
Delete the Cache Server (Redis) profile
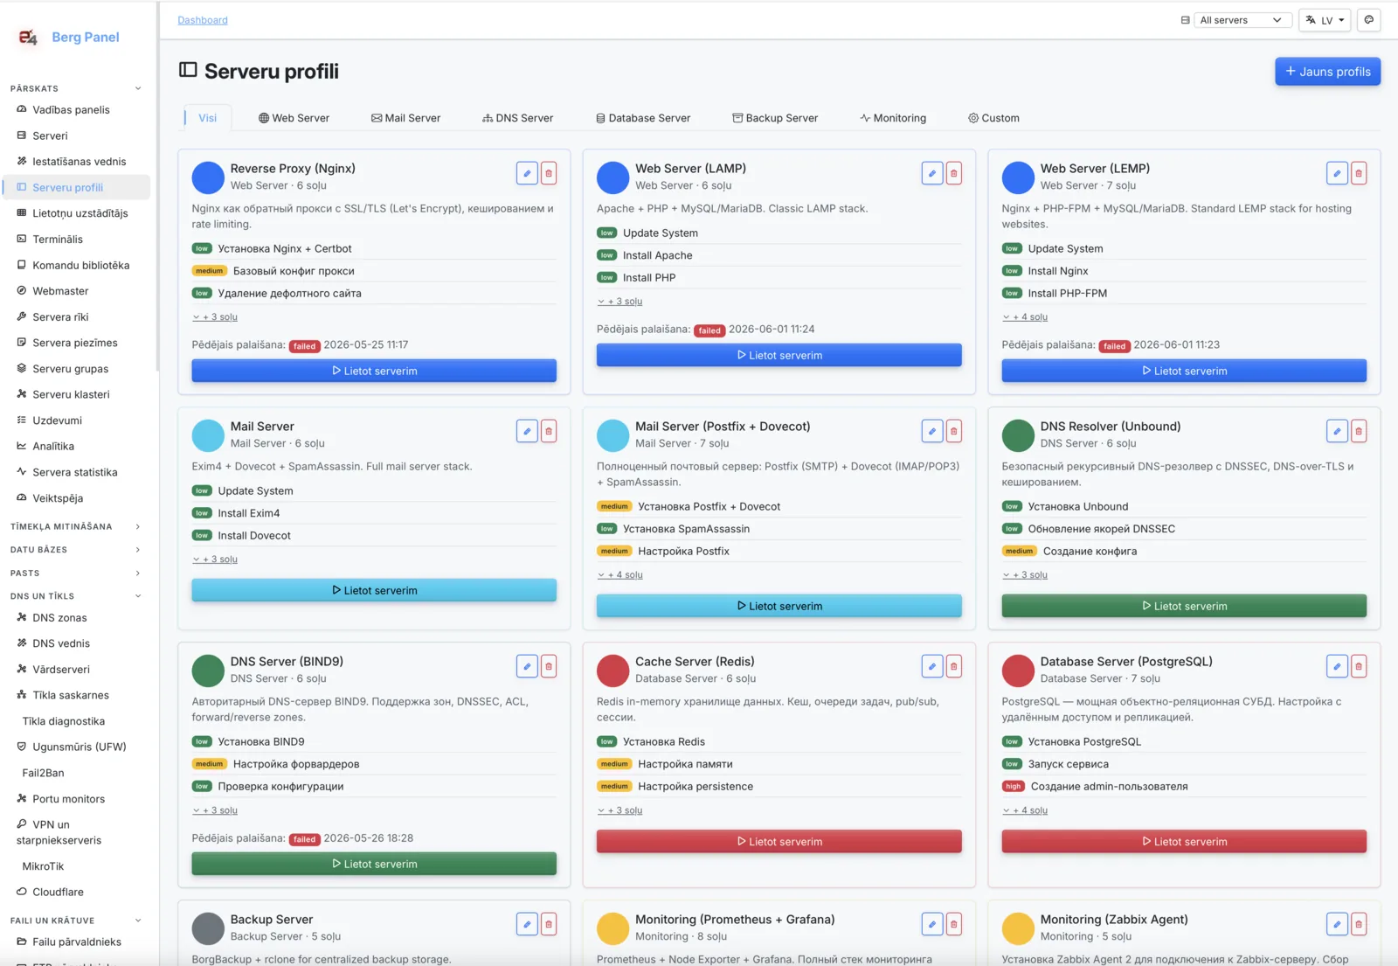[953, 666]
